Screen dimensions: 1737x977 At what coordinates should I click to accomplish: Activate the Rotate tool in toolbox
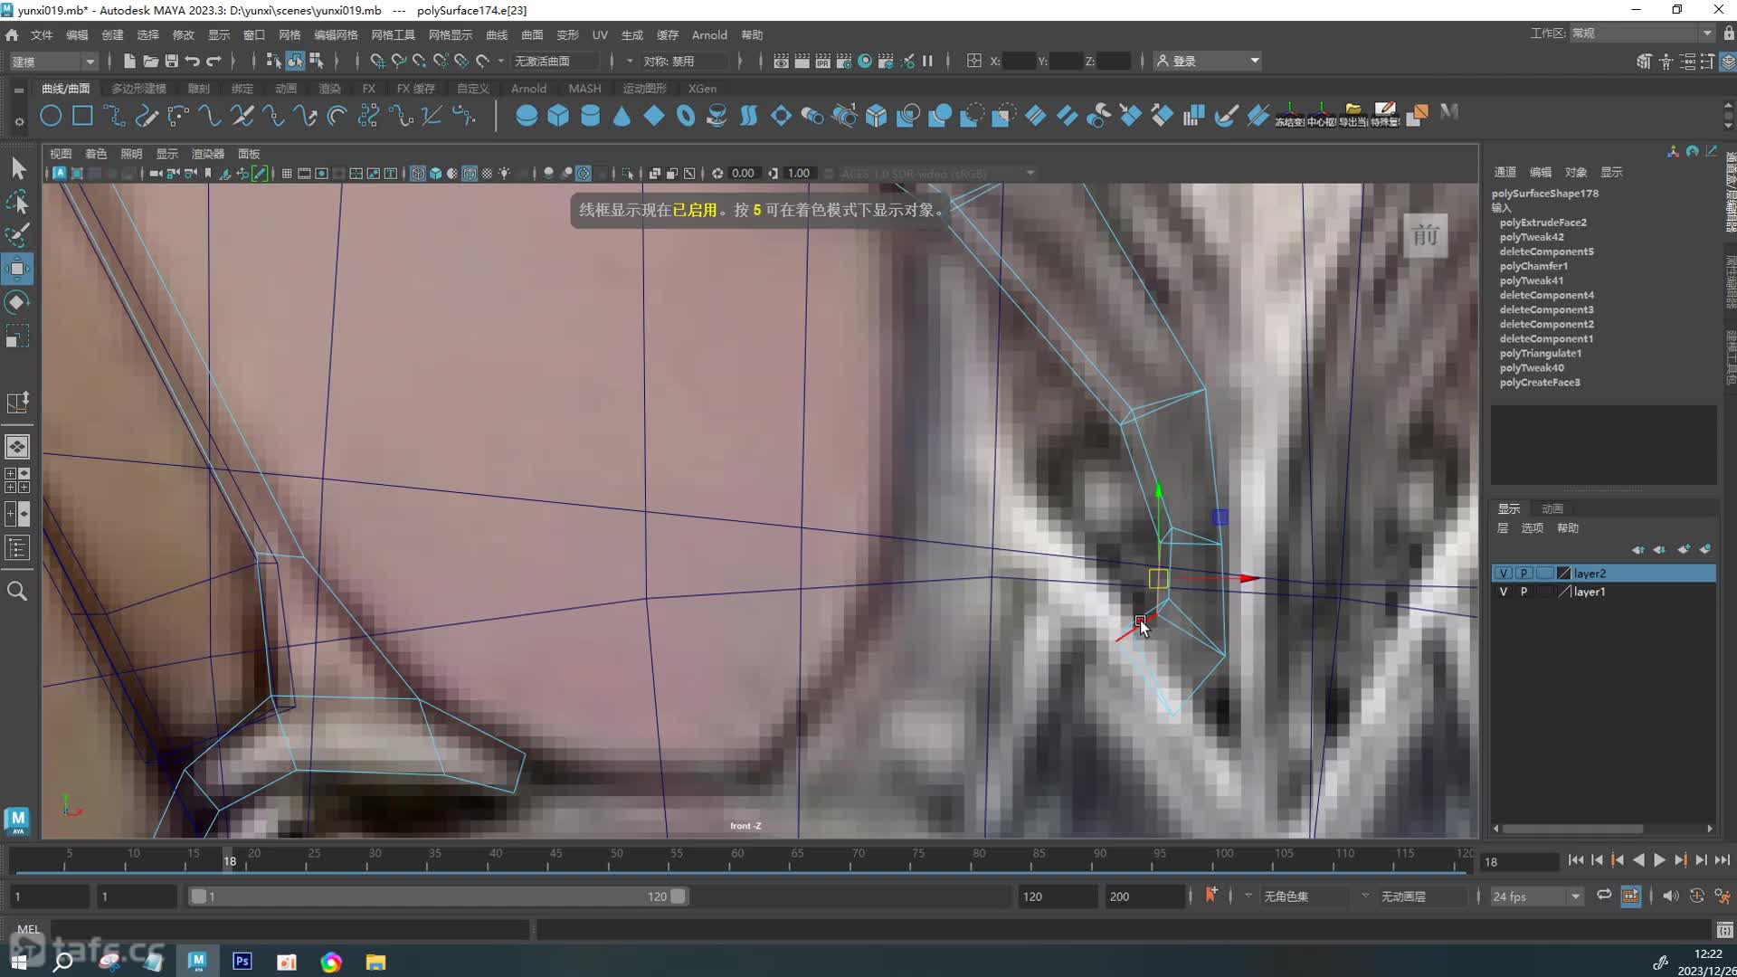click(x=18, y=302)
